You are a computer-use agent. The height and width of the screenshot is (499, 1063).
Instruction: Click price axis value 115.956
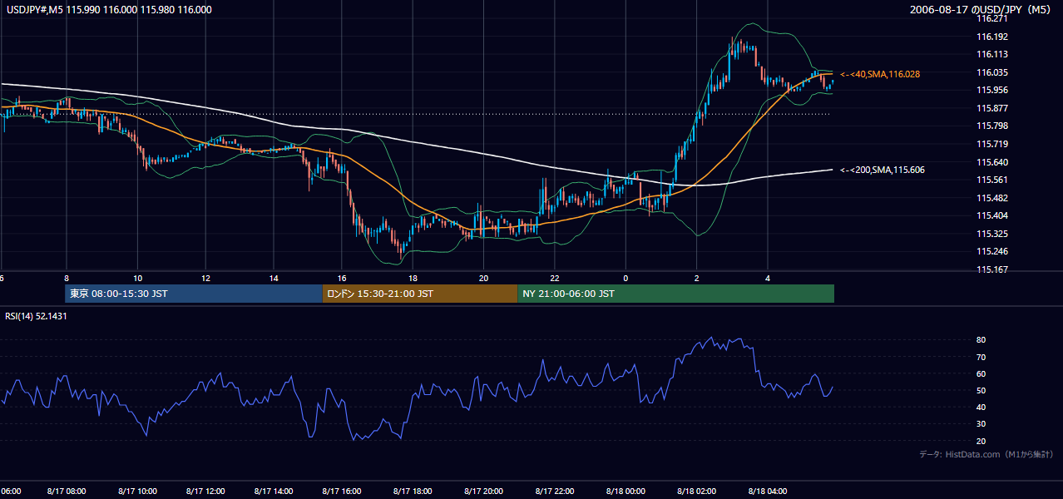992,90
